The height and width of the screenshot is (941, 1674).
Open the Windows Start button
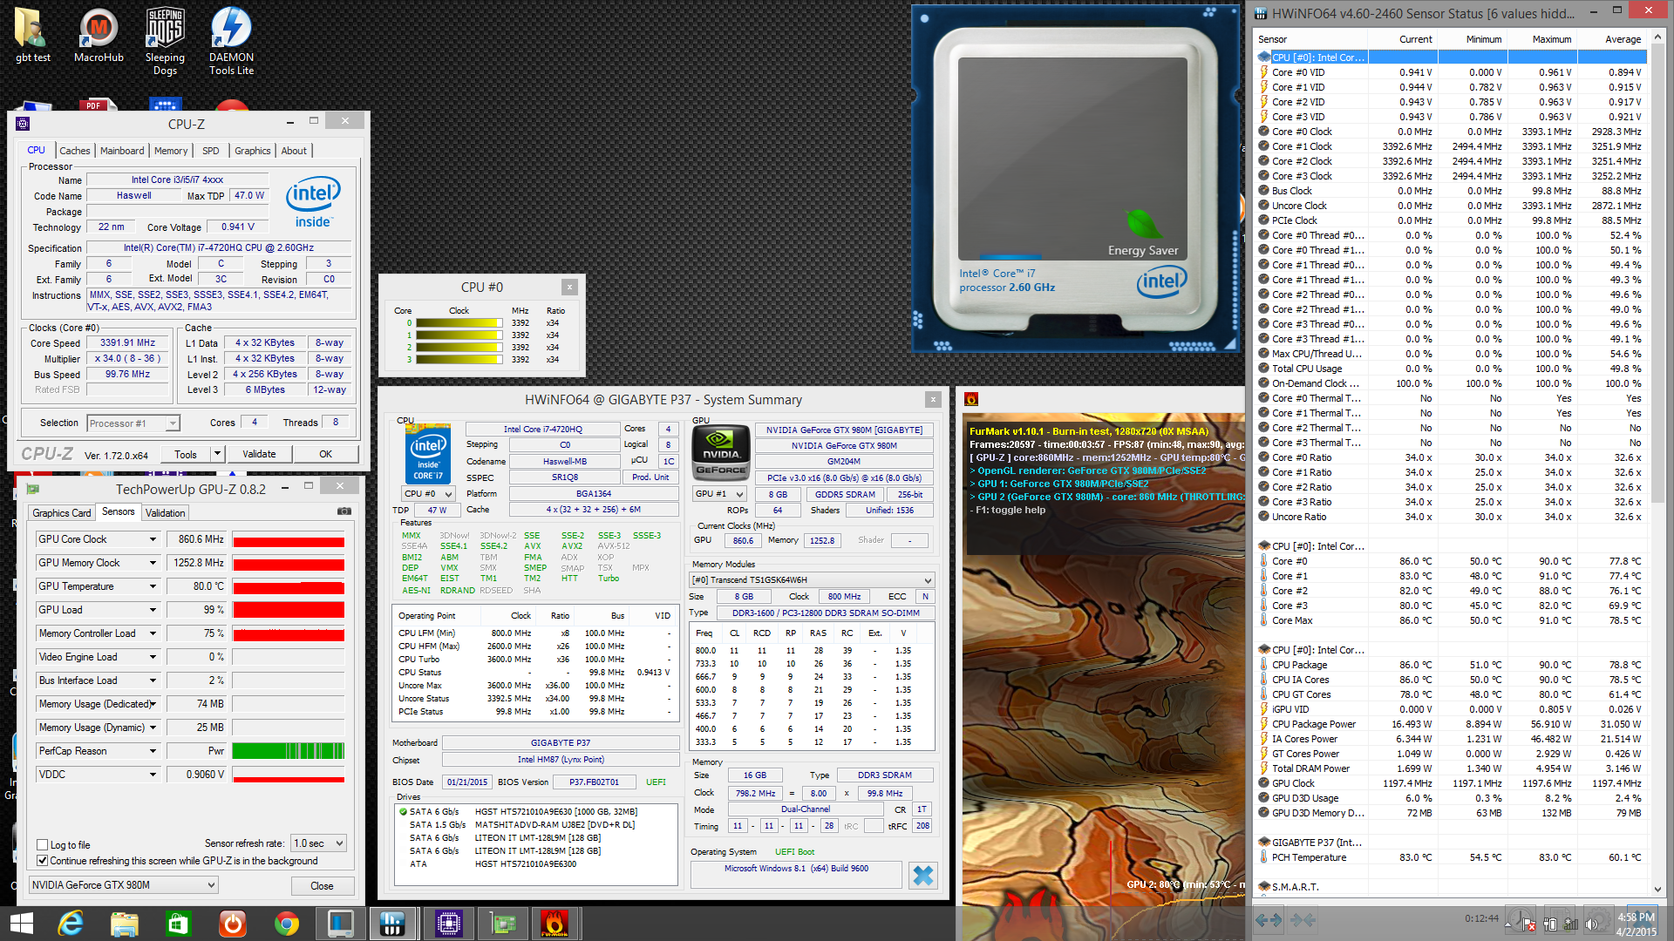(x=21, y=923)
